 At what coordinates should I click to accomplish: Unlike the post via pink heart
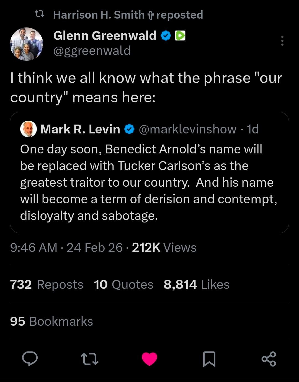(x=149, y=359)
